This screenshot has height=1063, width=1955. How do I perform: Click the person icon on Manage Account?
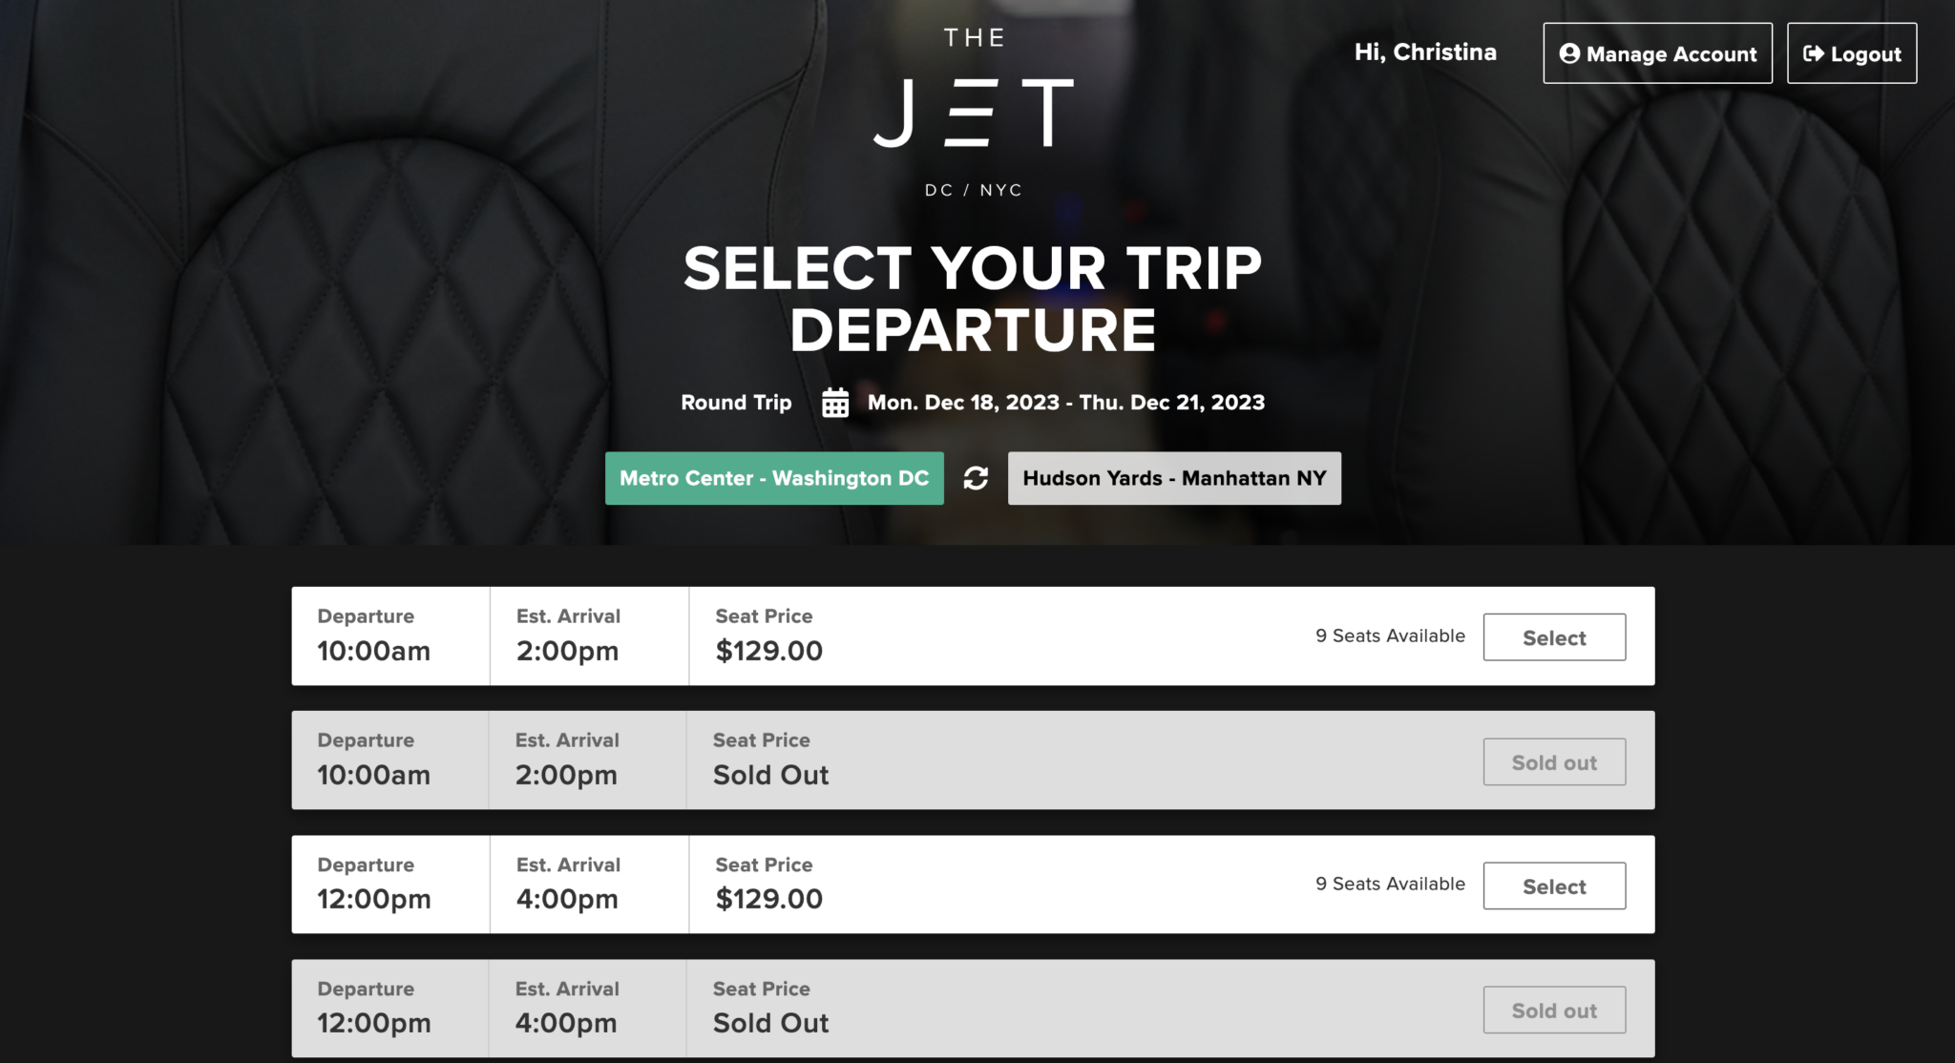tap(1571, 53)
